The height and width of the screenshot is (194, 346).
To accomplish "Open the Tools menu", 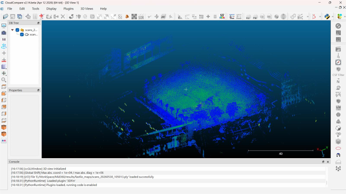I will [x=35, y=9].
